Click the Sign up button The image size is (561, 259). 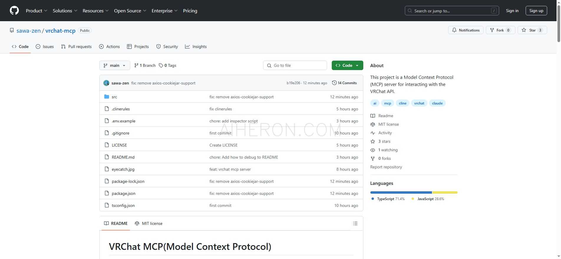click(536, 10)
